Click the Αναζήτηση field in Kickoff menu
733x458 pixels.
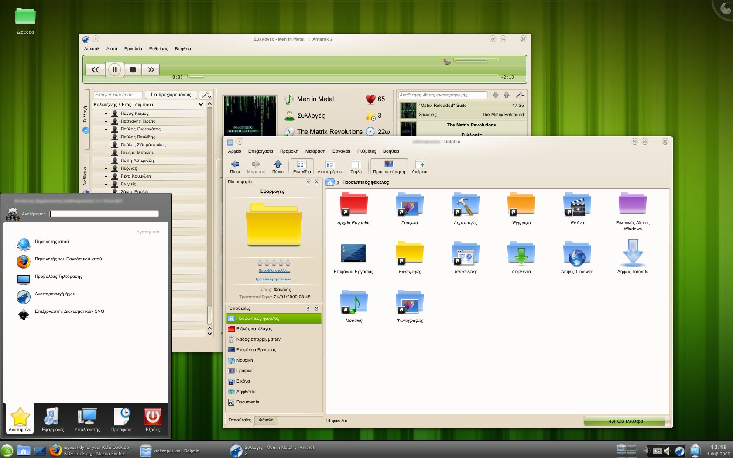click(x=104, y=214)
